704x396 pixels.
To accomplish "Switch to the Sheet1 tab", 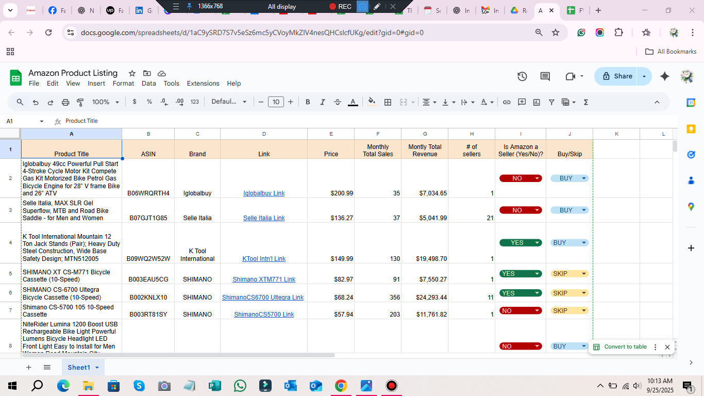I will 79,367.
